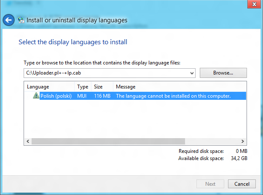This screenshot has height=195, width=263.
Task: Click the blue back arrow button
Action: tap(8, 20)
